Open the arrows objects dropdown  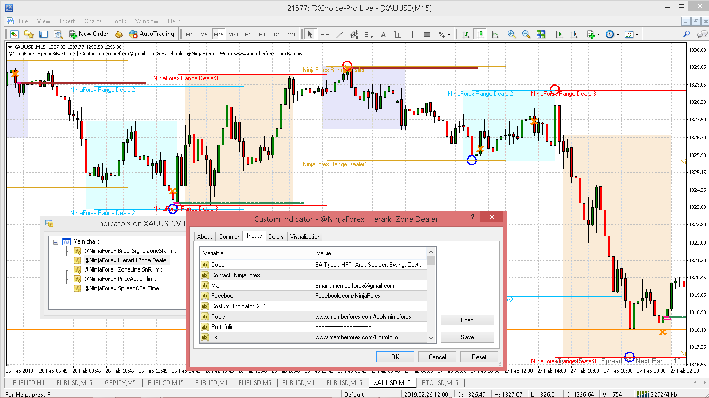tap(444, 34)
